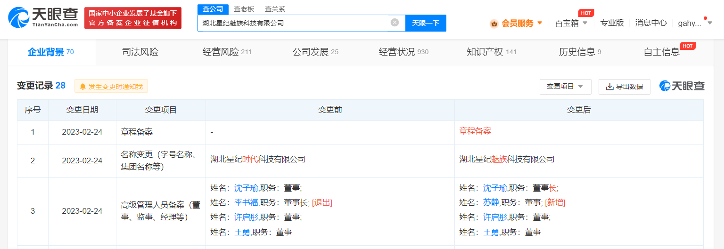Open the 专业版 link
724x249 pixels.
click(x=612, y=23)
